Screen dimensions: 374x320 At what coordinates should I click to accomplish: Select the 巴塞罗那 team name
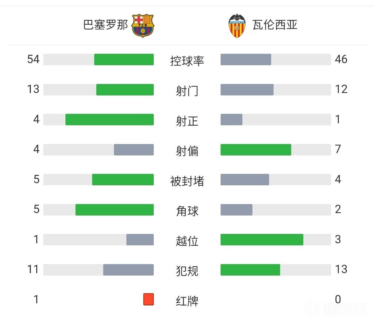pos(106,25)
